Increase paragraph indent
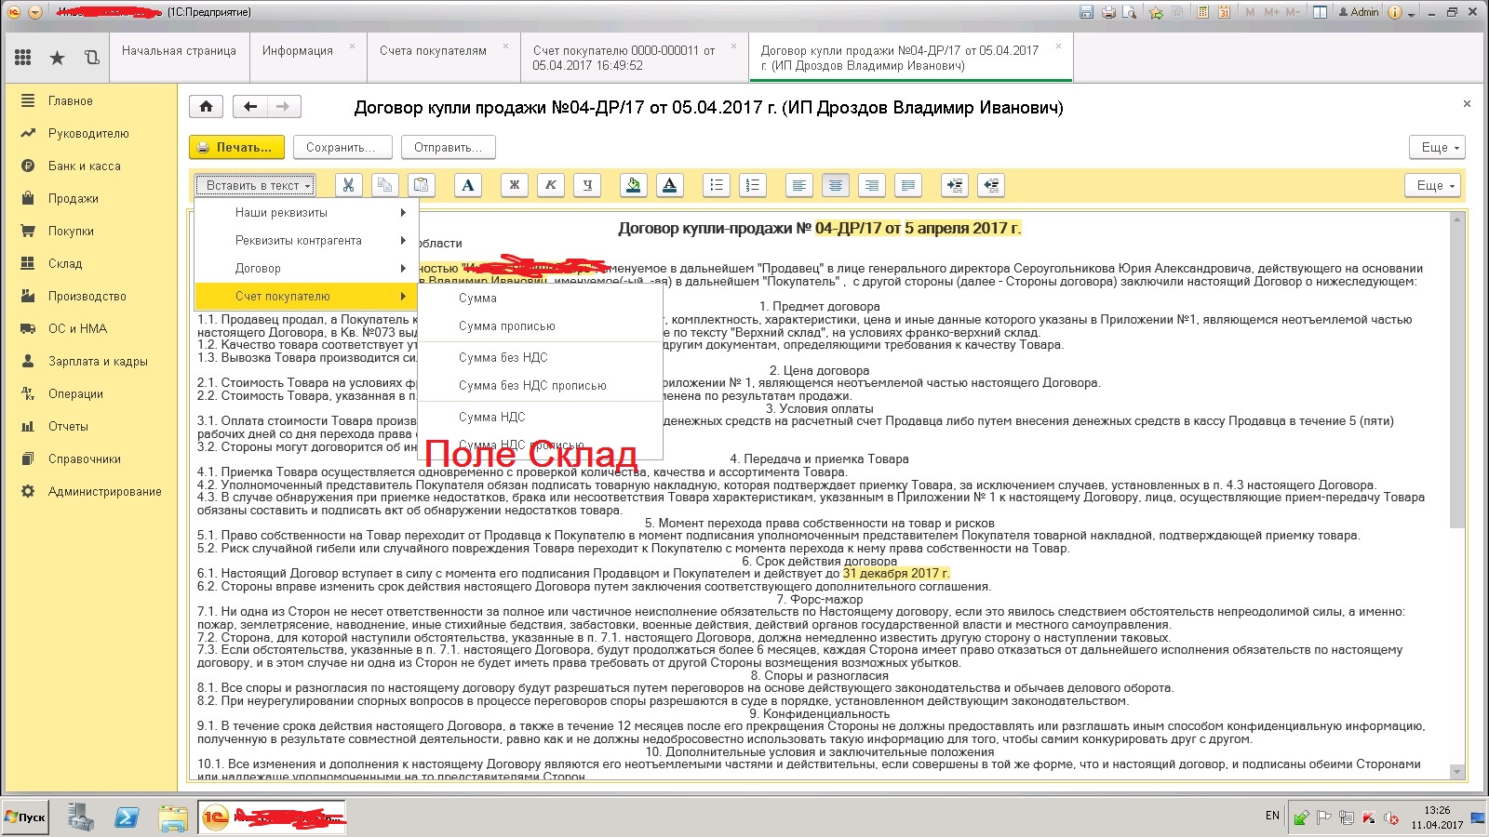The image size is (1489, 837). coord(955,185)
